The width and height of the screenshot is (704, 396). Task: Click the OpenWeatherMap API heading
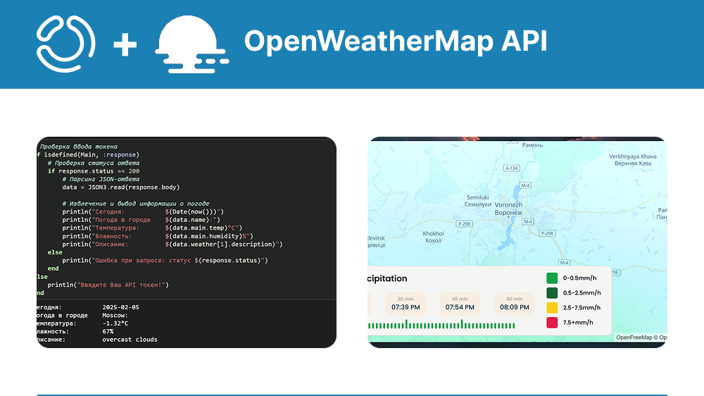click(396, 42)
